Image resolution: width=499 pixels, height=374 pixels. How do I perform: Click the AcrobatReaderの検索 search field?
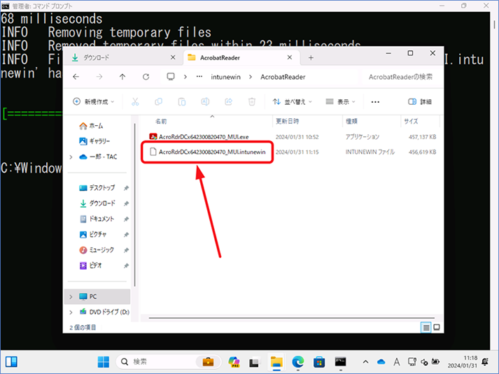pos(400,77)
